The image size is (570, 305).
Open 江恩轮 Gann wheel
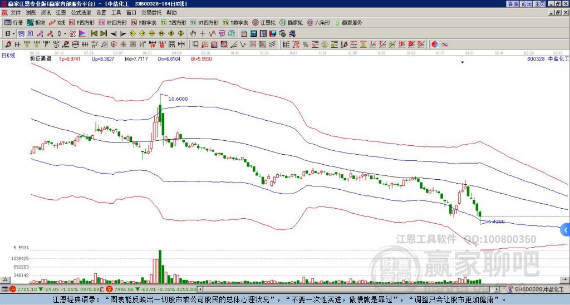click(264, 22)
